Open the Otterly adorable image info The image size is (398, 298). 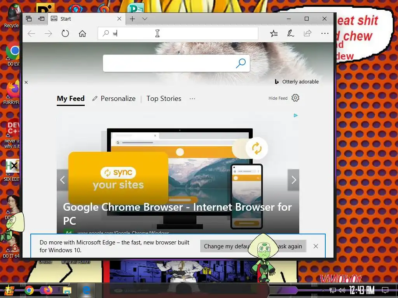click(x=297, y=81)
